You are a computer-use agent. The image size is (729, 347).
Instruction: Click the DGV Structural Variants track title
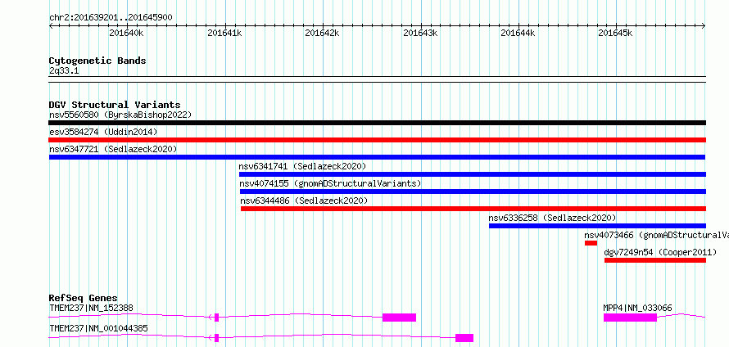[x=115, y=105]
